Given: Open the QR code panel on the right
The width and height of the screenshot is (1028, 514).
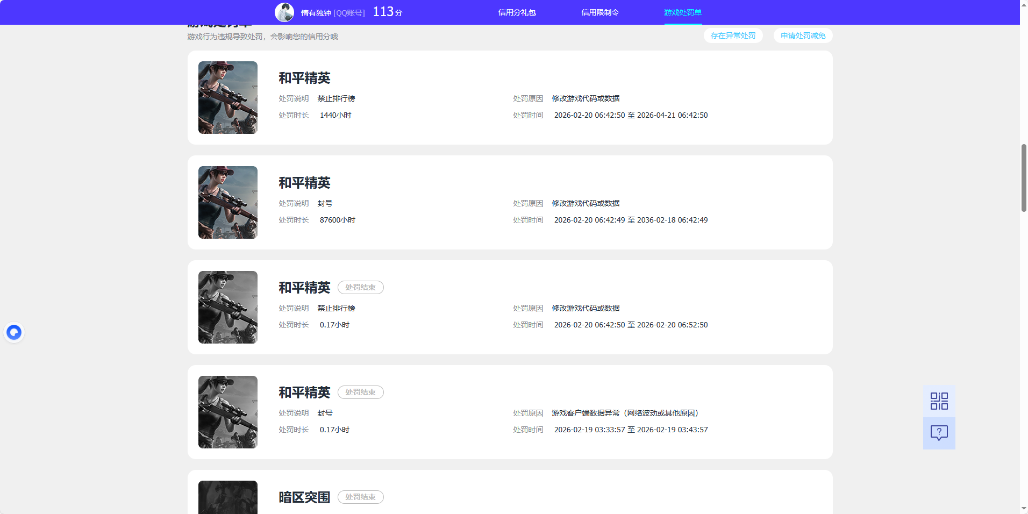Looking at the screenshot, I should point(938,401).
